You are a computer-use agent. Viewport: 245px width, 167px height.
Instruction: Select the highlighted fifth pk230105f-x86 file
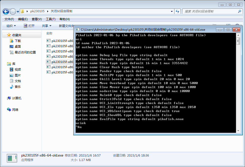[60, 62]
